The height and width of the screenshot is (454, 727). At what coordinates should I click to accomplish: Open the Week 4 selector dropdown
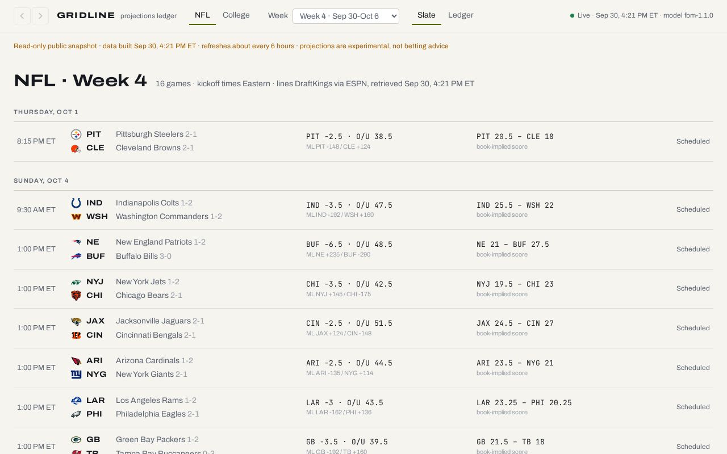pyautogui.click(x=346, y=16)
